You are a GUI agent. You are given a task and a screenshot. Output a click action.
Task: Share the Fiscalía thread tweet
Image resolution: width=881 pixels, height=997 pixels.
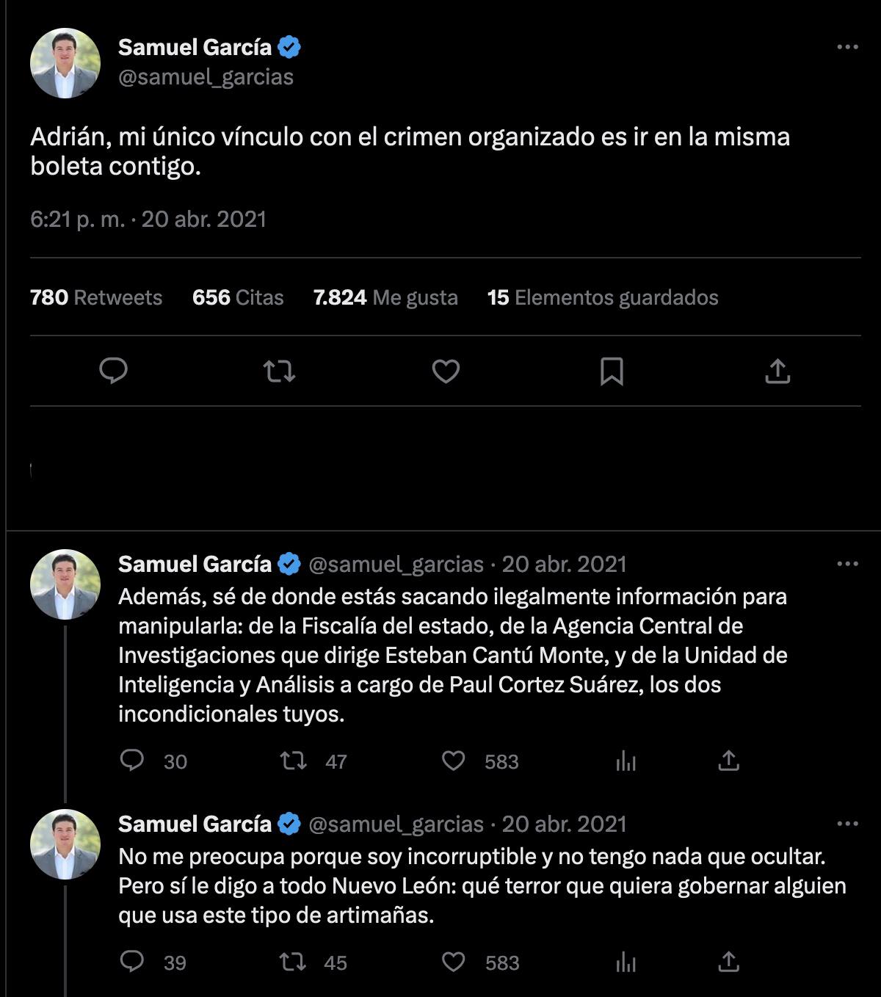coord(728,761)
